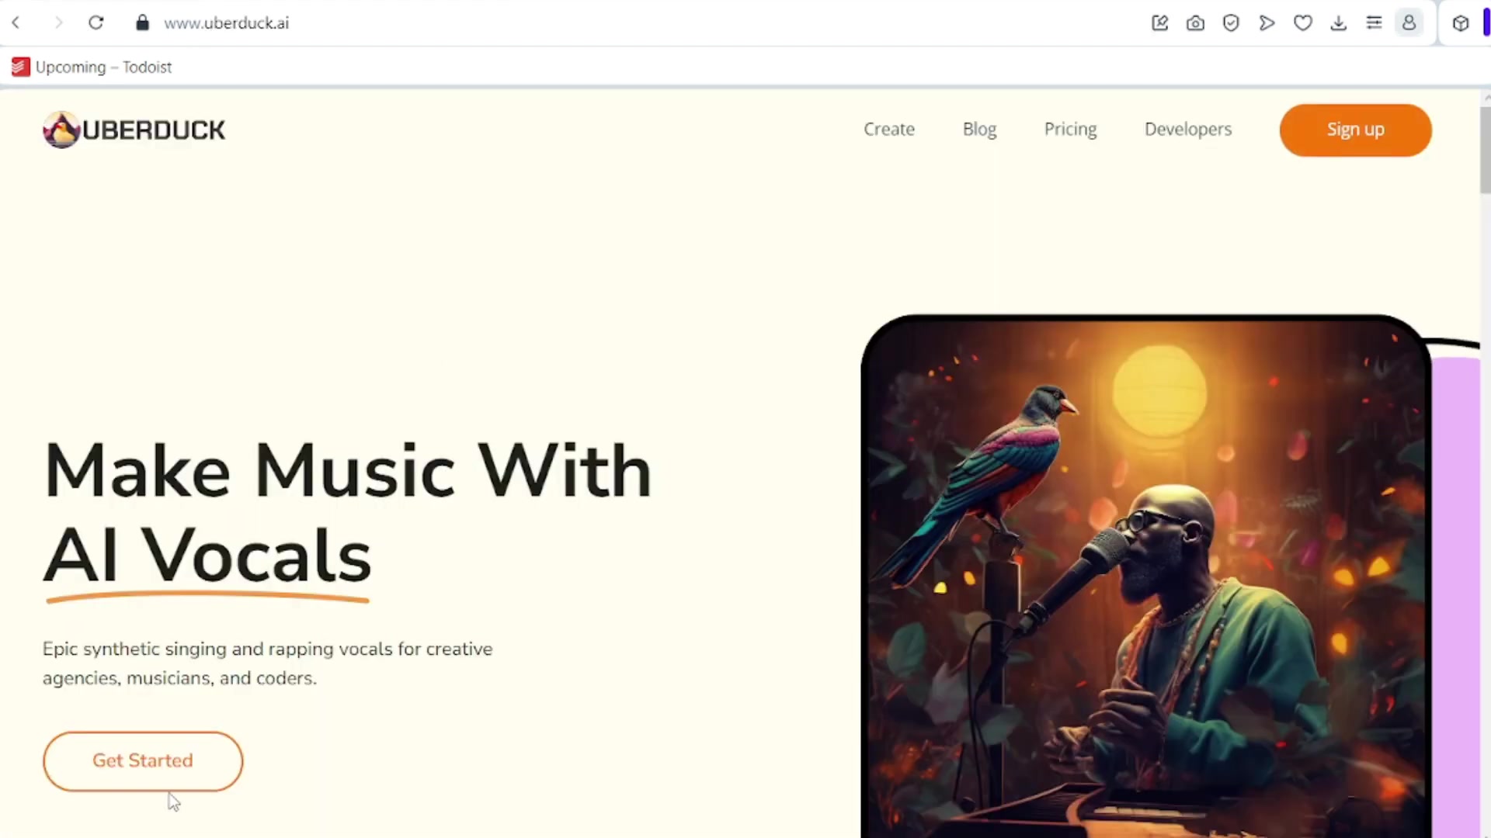The width and height of the screenshot is (1491, 838).
Task: Click the browser forward arrow
Action: (58, 23)
